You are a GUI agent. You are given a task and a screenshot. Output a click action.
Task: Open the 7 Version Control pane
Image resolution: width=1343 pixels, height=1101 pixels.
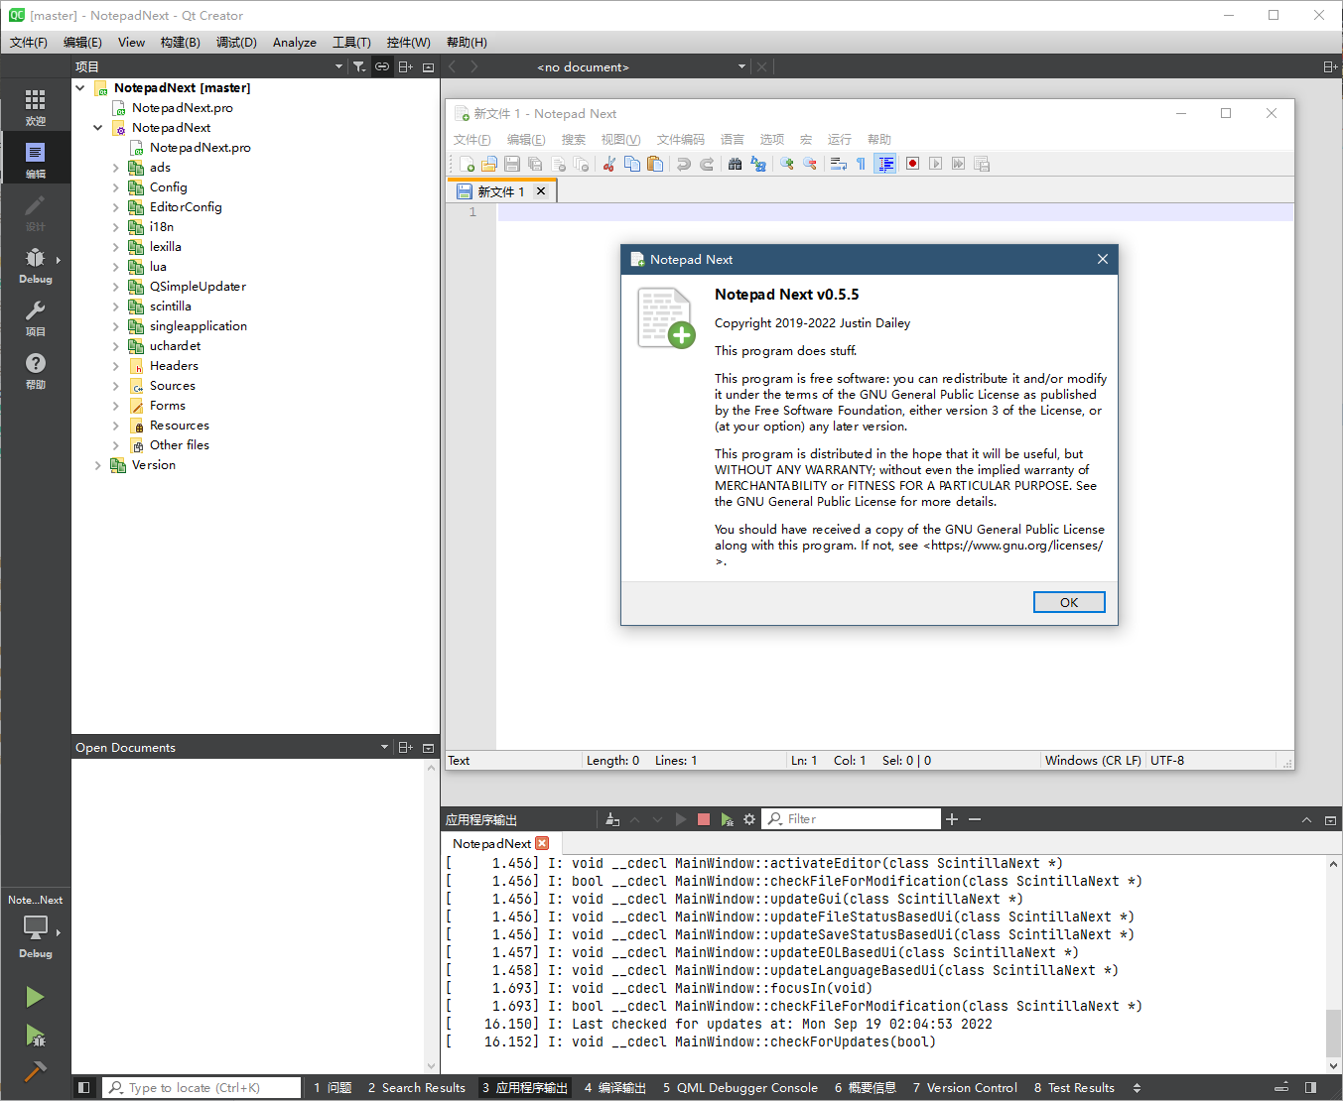click(966, 1088)
